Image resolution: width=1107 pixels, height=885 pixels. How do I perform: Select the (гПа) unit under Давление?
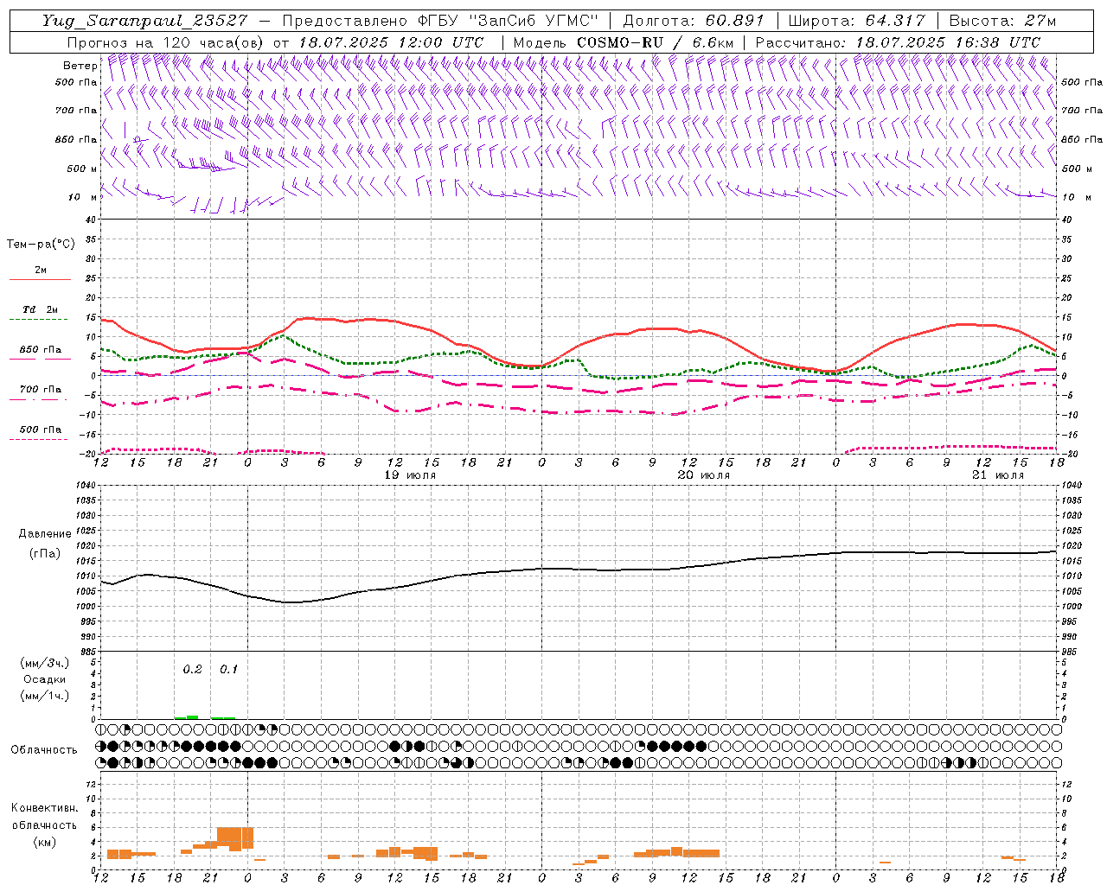44,553
